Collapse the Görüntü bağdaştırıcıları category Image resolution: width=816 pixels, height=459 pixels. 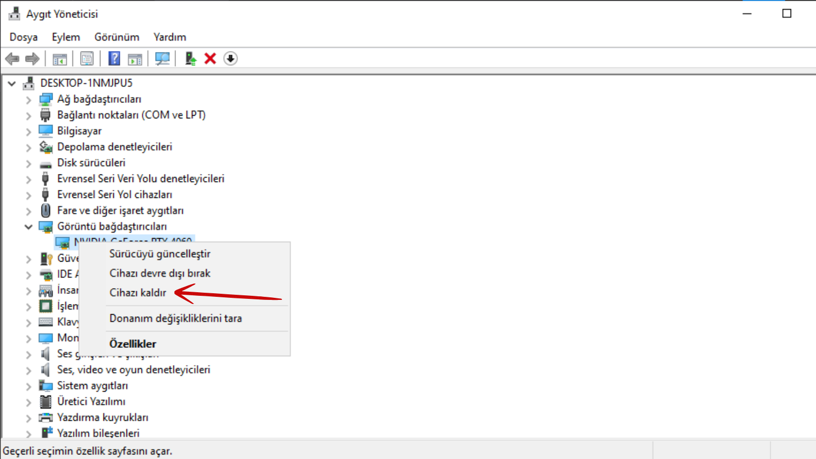pos(29,227)
